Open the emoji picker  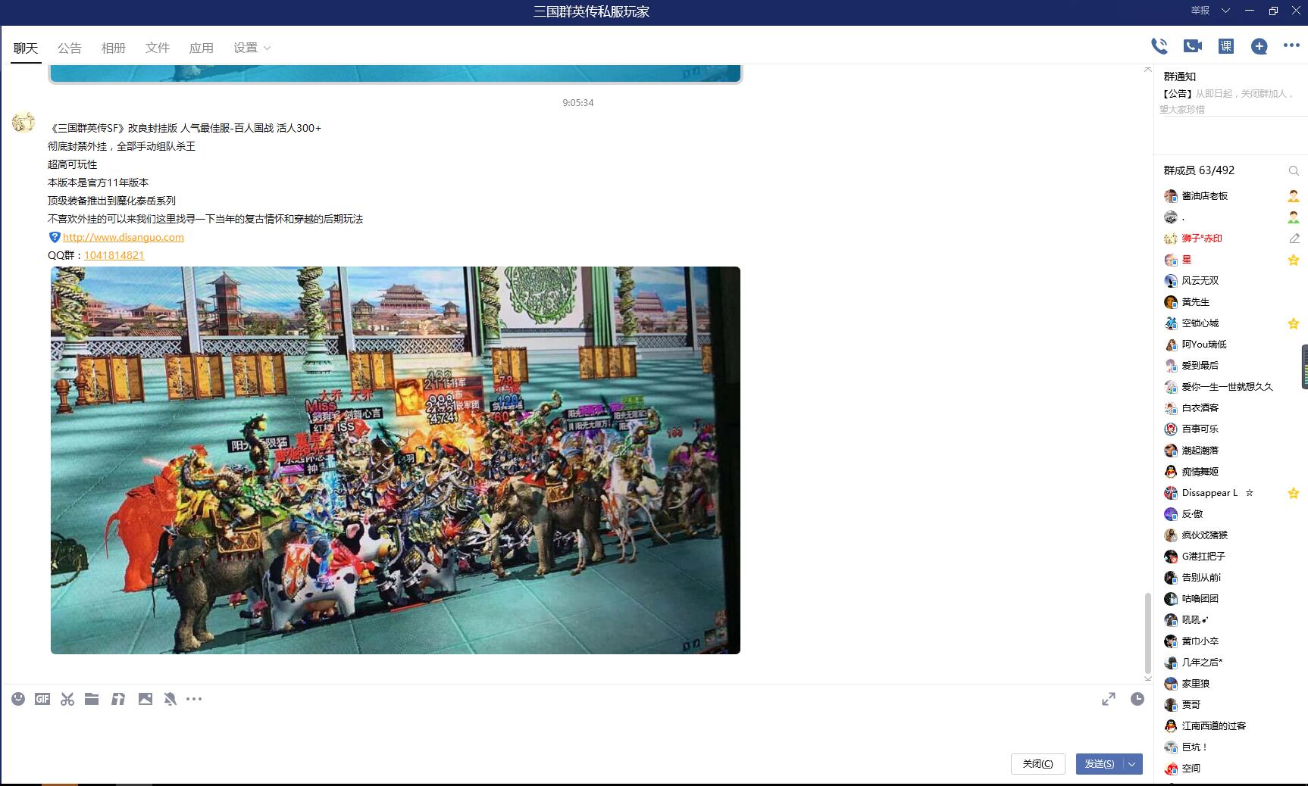point(18,699)
